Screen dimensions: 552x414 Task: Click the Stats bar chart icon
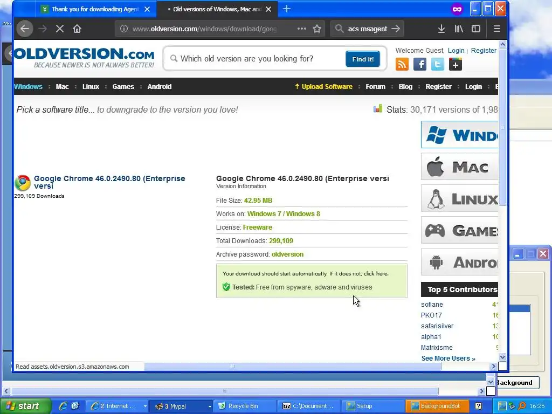378,108
